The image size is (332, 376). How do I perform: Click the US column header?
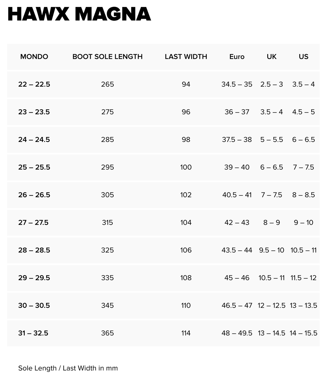304,57
